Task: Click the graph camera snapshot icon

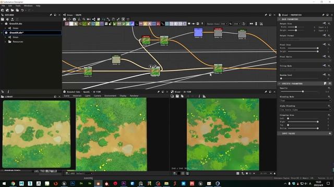Action: [74, 19]
